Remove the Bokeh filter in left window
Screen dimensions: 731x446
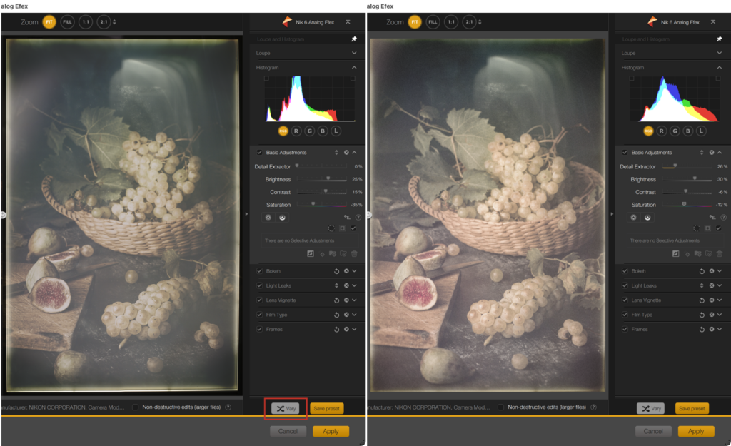coord(346,270)
